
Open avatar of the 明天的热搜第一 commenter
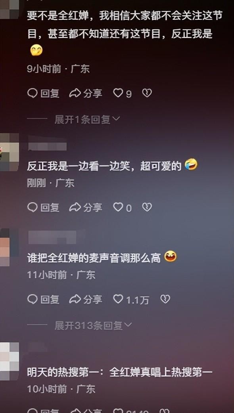[10, 361]
